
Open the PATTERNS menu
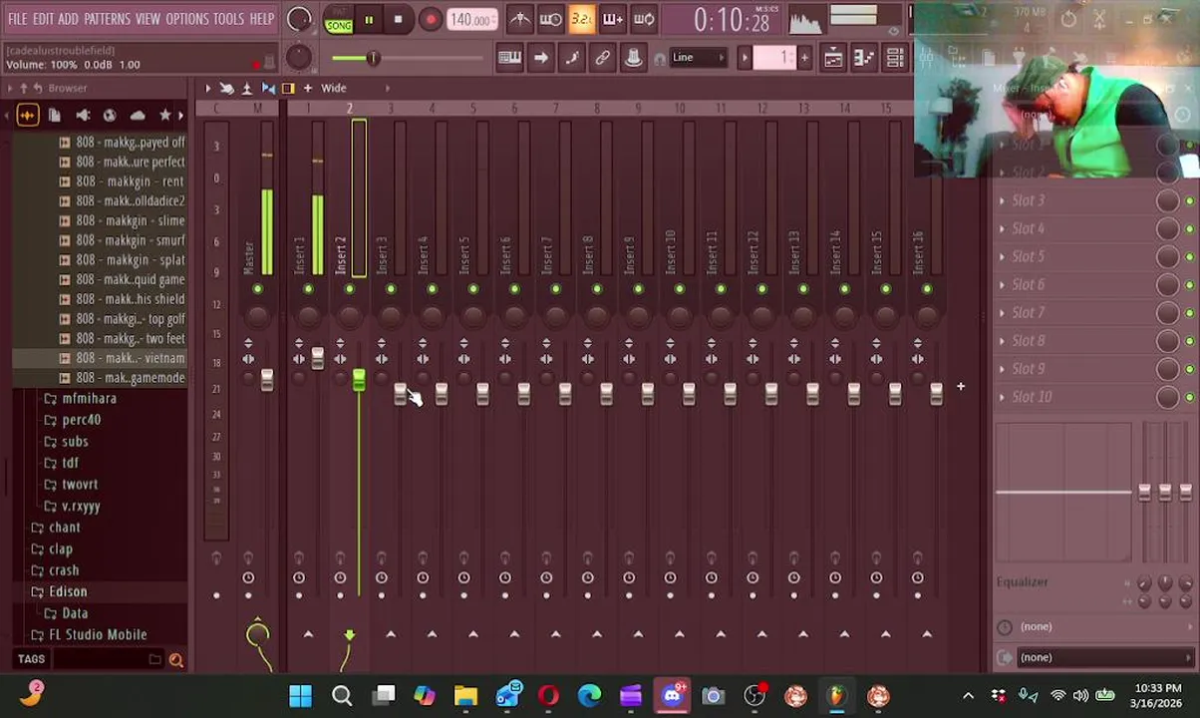pos(107,19)
